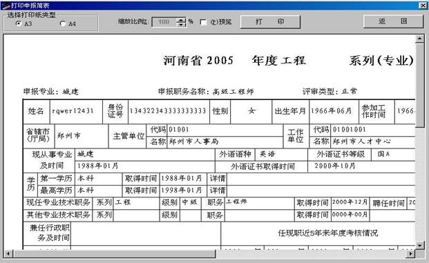Select the A4 paper type radio button
Screen dimensions: 429x263
pos(63,23)
